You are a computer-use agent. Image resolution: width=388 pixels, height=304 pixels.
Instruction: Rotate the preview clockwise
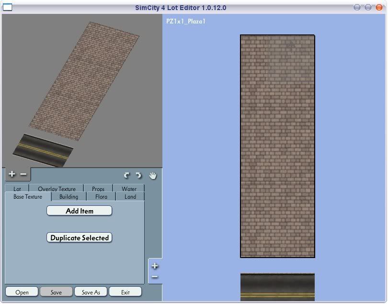point(138,176)
